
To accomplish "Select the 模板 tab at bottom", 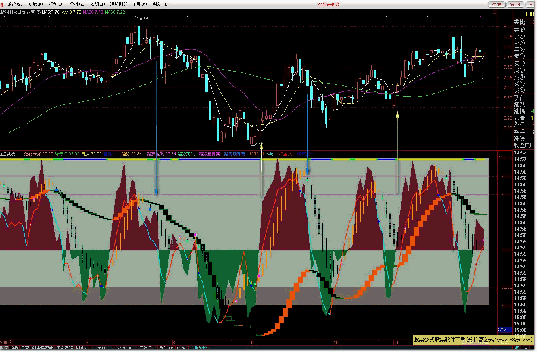I will (x=15, y=348).
